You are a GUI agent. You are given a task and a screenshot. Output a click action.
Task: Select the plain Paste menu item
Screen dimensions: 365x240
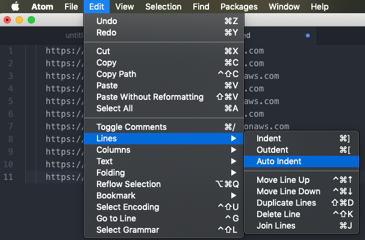pyautogui.click(x=164, y=85)
